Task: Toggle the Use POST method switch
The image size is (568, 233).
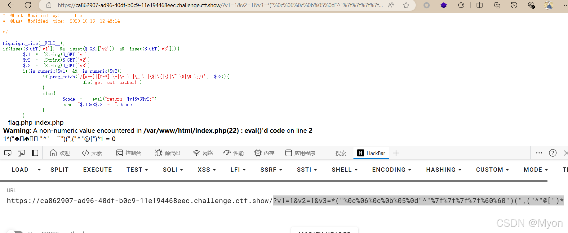Action: coord(16,232)
